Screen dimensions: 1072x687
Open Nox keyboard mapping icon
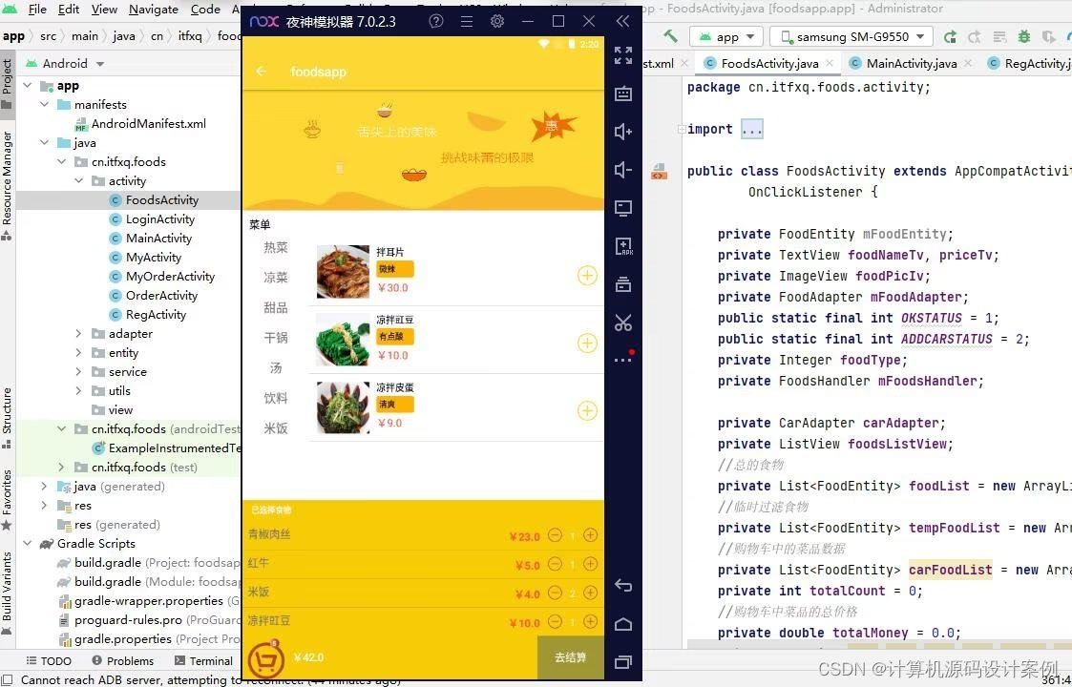point(622,94)
